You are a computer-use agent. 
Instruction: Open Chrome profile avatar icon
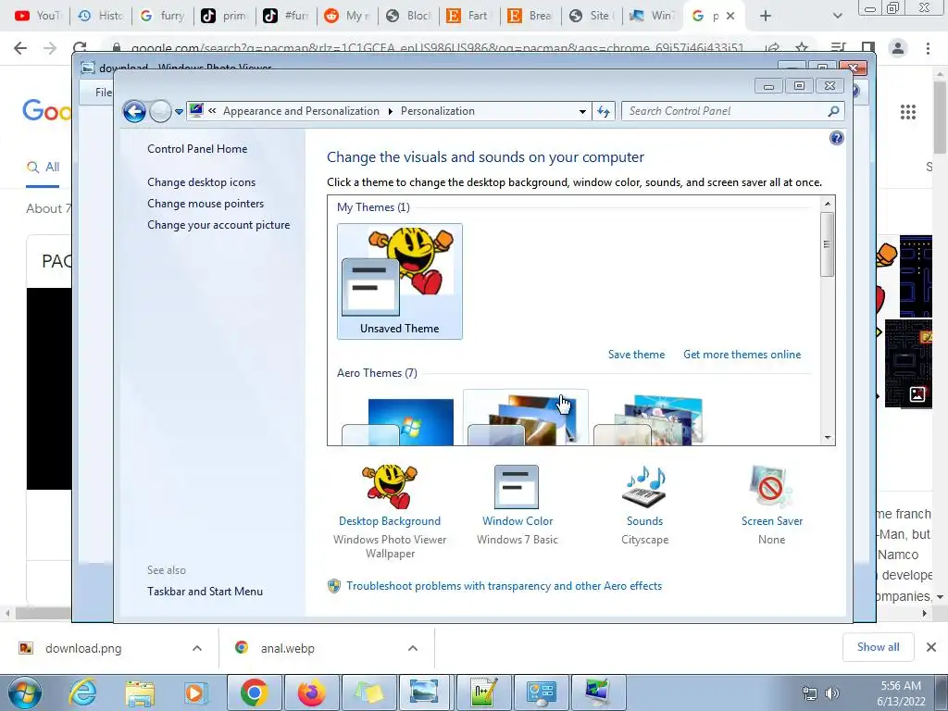pyautogui.click(x=898, y=48)
